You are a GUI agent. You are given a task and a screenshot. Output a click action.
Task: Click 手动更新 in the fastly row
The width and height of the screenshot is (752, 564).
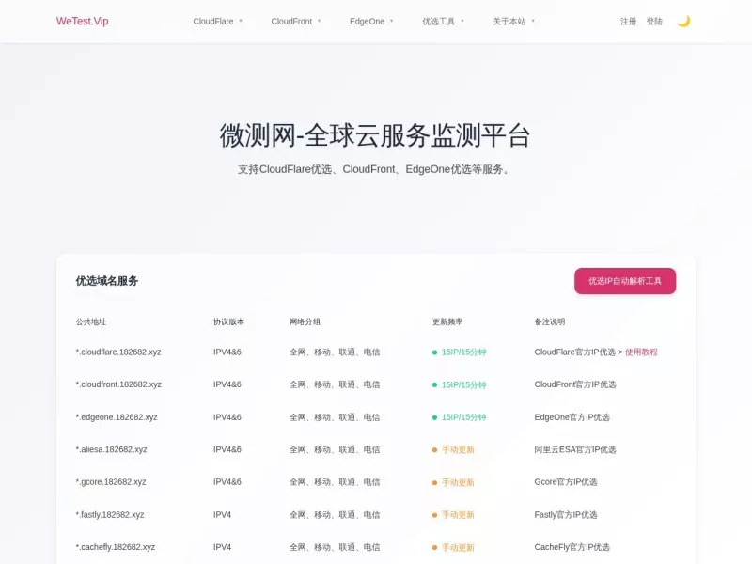coord(458,514)
